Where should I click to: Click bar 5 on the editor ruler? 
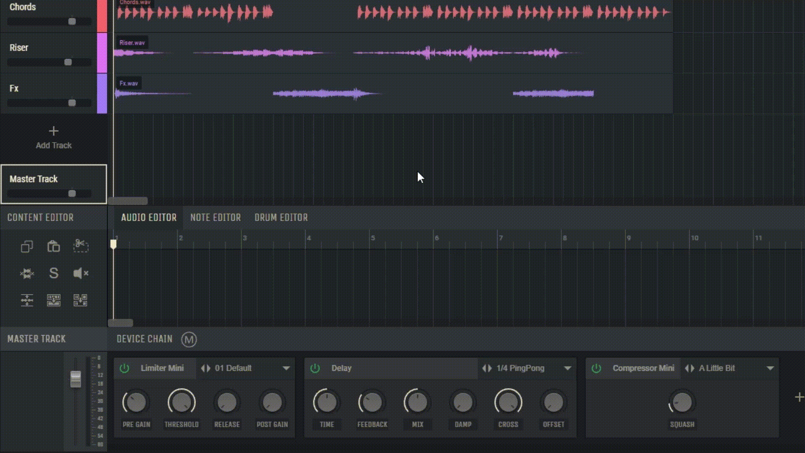tap(373, 238)
